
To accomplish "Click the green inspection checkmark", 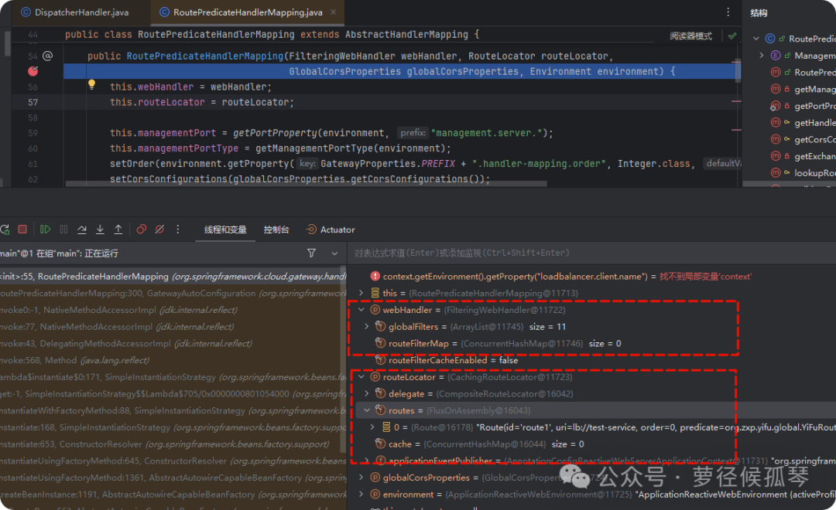I will click(732, 36).
